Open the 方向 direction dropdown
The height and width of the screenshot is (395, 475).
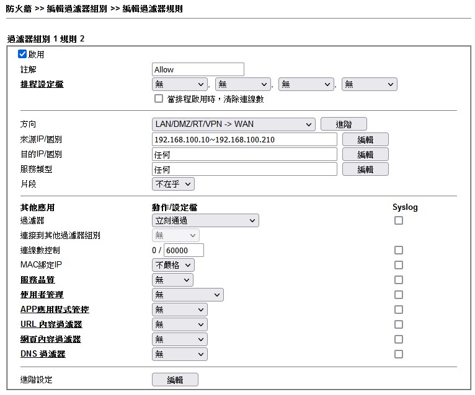pyautogui.click(x=234, y=124)
